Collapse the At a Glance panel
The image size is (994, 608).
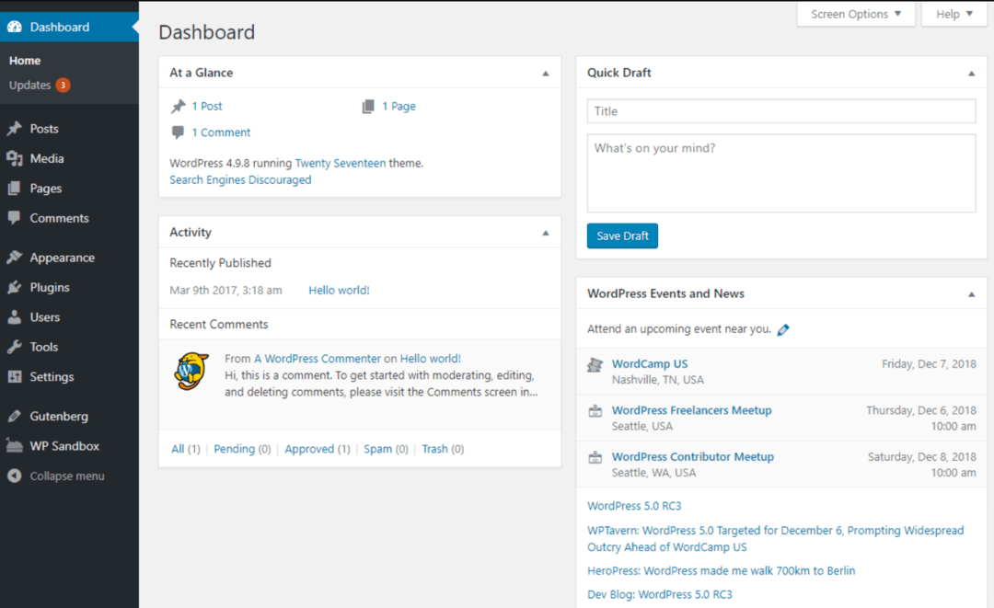pos(545,72)
